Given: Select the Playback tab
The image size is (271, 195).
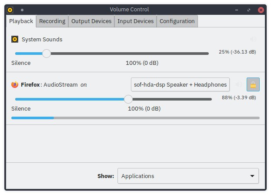Looking at the screenshot, I should coord(21,21).
